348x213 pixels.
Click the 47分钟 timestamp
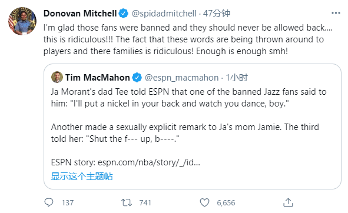coord(217,14)
